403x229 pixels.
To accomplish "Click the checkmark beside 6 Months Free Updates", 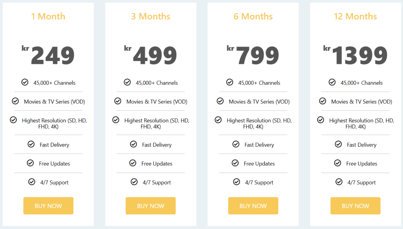I will pyautogui.click(x=235, y=163).
